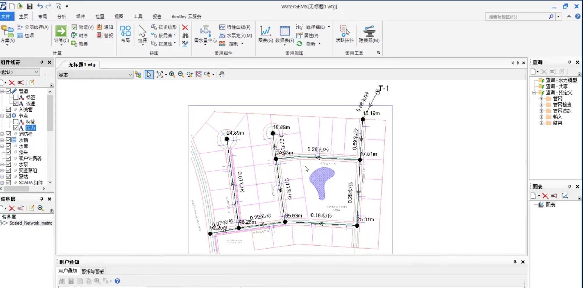Click the 分项选择 button
The width and height of the screenshot is (583, 288).
point(33,27)
